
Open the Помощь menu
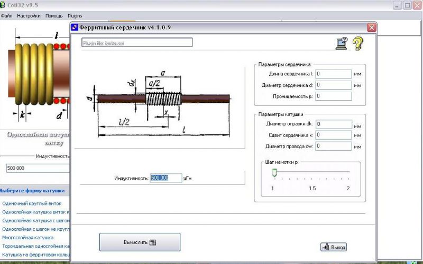coord(54,16)
